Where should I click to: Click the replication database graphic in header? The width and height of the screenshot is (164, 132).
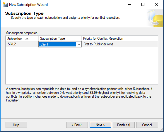click(155, 18)
